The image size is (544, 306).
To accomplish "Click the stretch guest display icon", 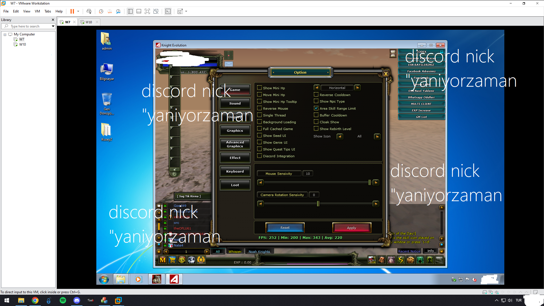I will pos(180,11).
